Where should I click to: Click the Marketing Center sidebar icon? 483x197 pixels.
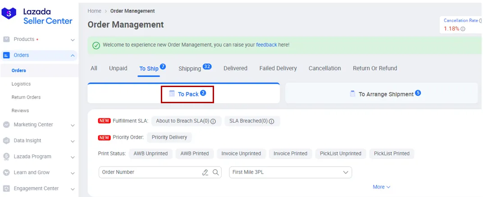pos(6,125)
